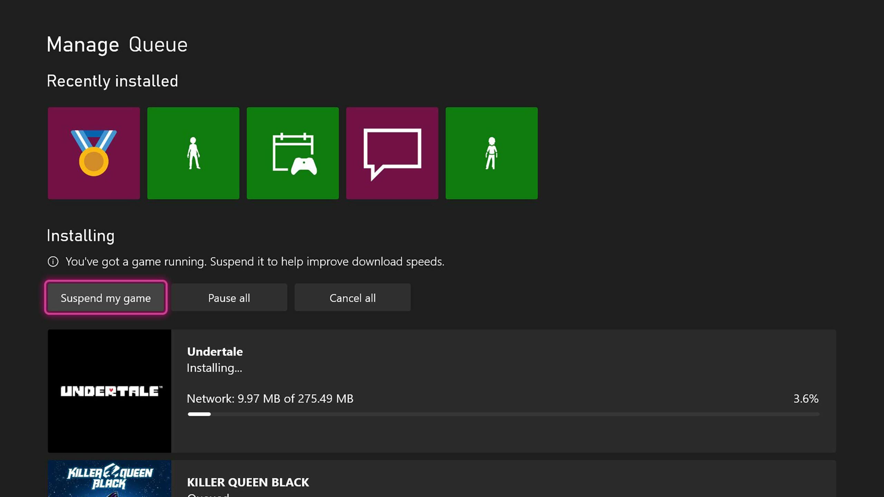The height and width of the screenshot is (497, 884).
Task: Open the Undertale game thumbnail
Action: click(x=109, y=390)
